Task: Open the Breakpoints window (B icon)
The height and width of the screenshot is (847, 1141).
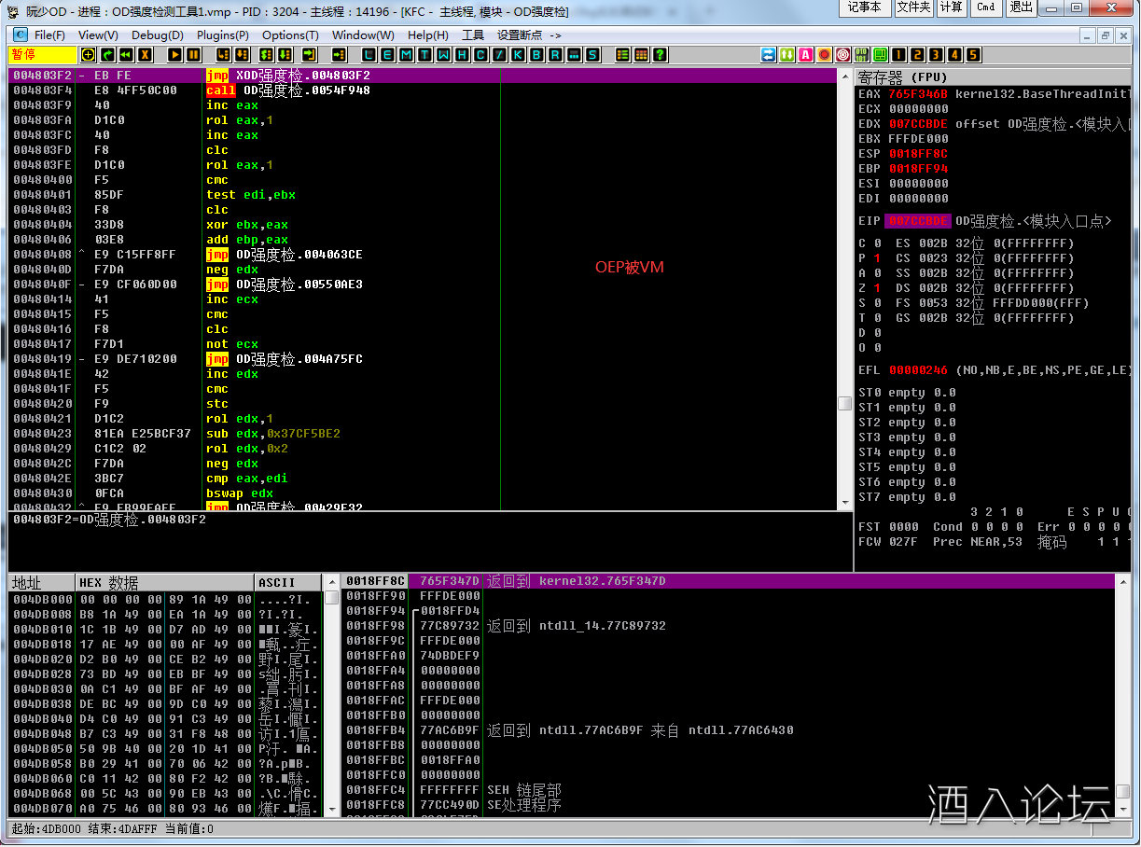Action: point(536,55)
